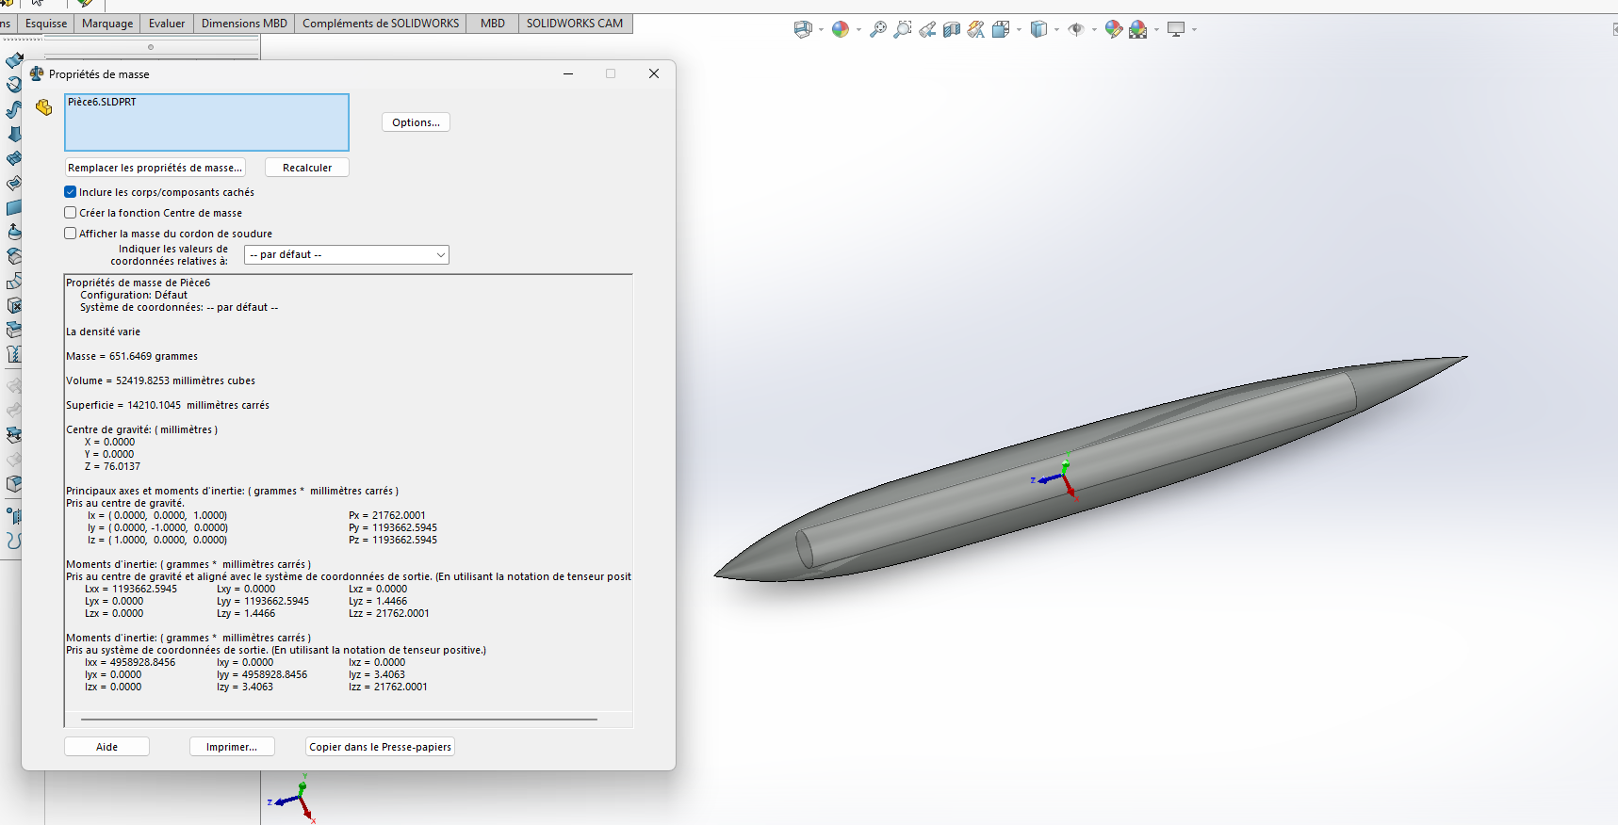This screenshot has width=1618, height=825.
Task: Click the Edit Appearance color ball icon
Action: (x=1114, y=29)
